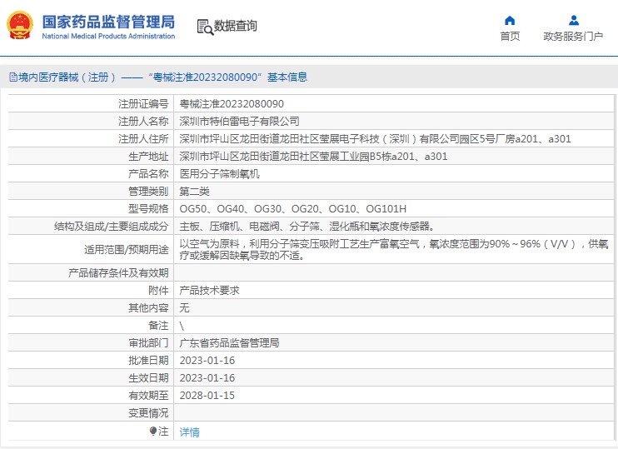Open the 详情 details link

pyautogui.click(x=190, y=432)
